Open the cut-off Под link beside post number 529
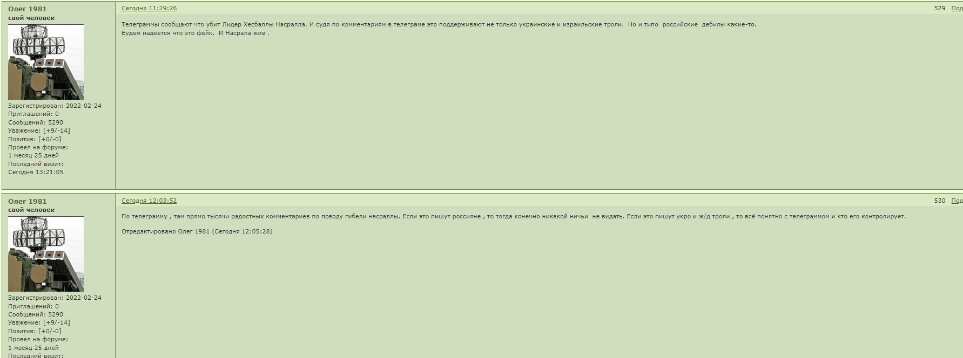 click(957, 9)
